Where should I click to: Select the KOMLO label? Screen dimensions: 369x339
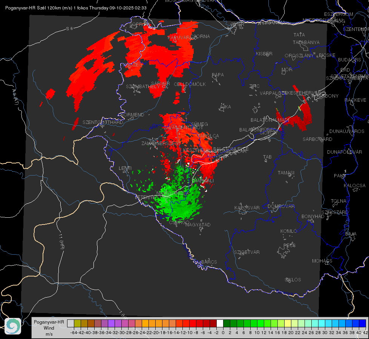coord(288,231)
